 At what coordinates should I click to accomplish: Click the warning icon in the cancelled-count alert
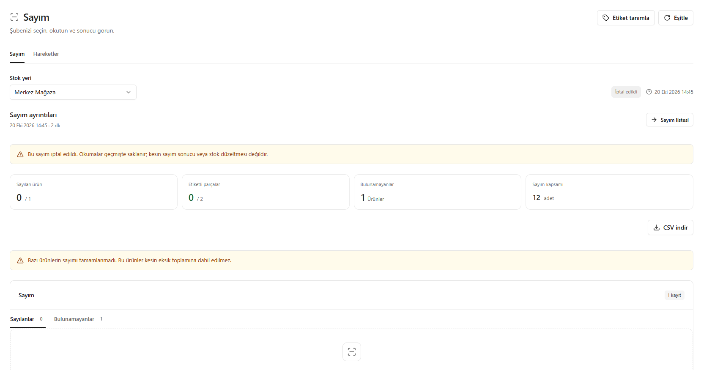coord(20,154)
